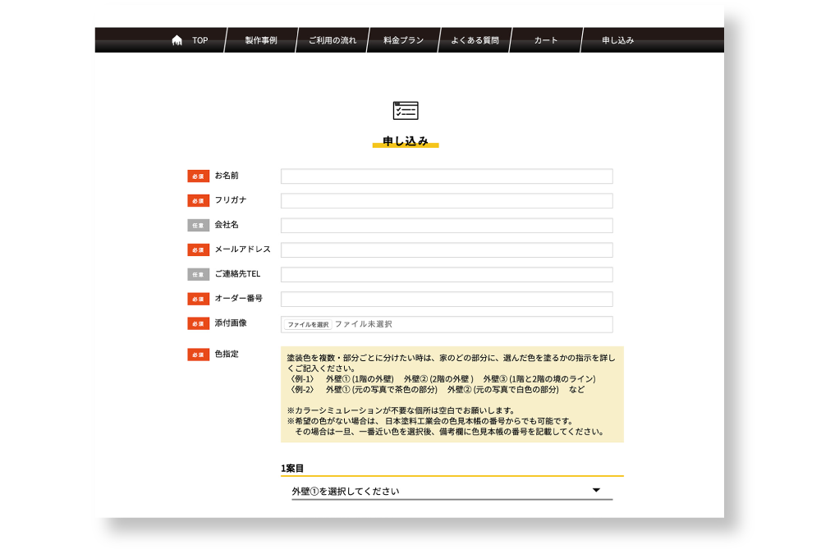Open the 料金プラン navigation tab

click(403, 40)
